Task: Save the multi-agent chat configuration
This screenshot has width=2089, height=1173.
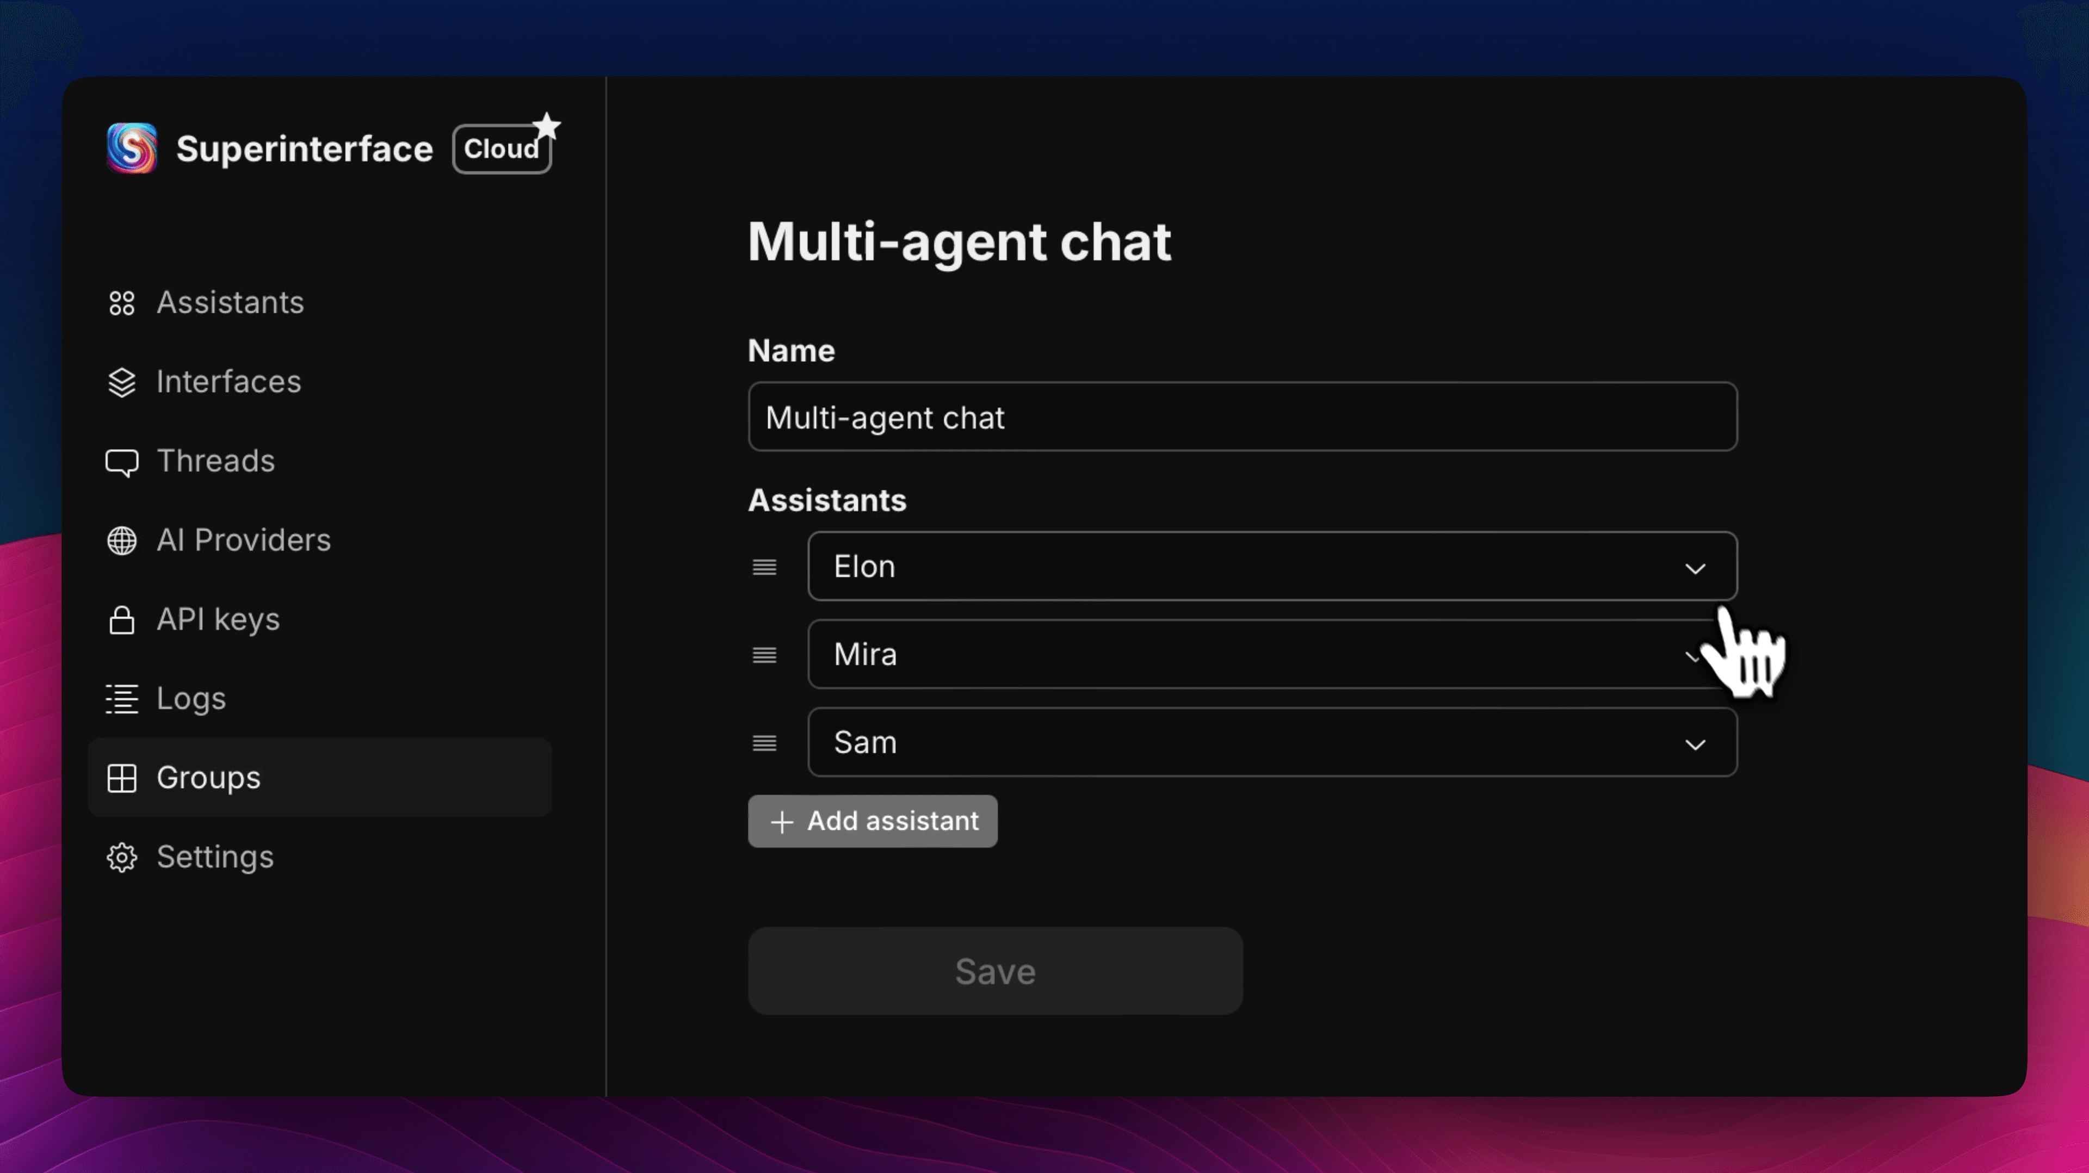Action: (x=994, y=970)
